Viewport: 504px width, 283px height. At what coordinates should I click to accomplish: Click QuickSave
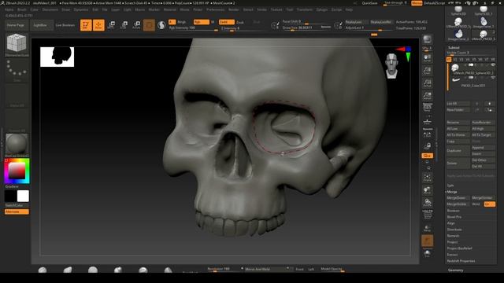(369, 3)
